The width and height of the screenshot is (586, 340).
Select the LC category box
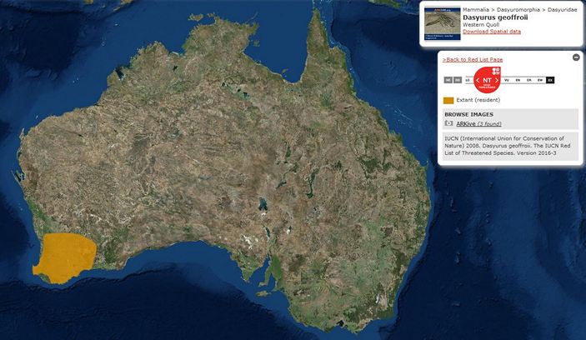point(468,80)
